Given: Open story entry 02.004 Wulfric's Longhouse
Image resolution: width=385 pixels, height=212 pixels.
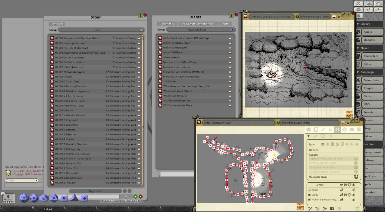Looking at the screenshot, I should tap(96, 91).
